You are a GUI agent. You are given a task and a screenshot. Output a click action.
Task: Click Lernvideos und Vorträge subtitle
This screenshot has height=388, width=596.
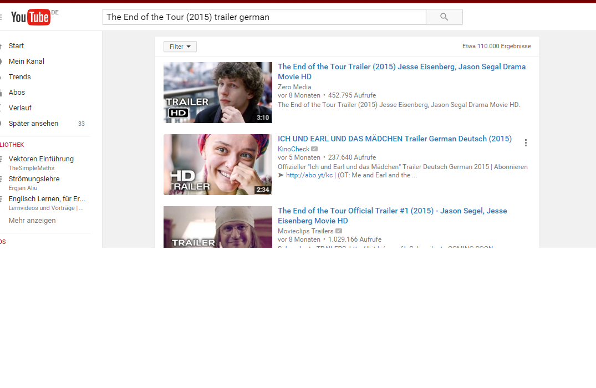click(x=46, y=208)
